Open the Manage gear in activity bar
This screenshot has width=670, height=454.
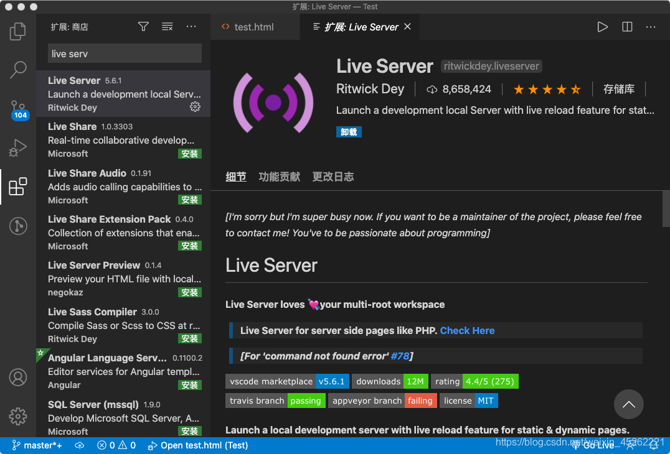pos(18,416)
